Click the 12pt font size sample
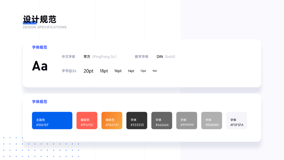284x160 pixels. coord(143,71)
